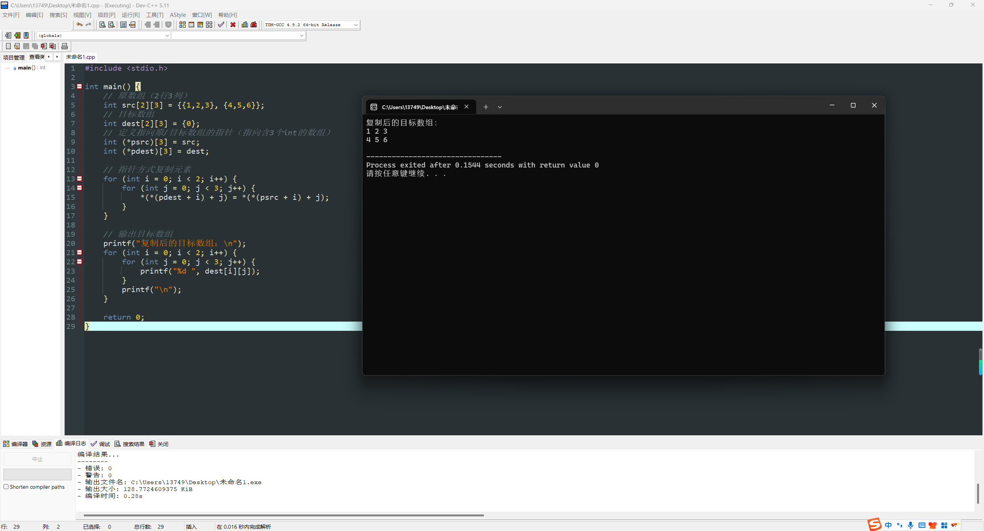Click the compile log horizontal scrollbar
This screenshot has width=984, height=531.
click(283, 515)
